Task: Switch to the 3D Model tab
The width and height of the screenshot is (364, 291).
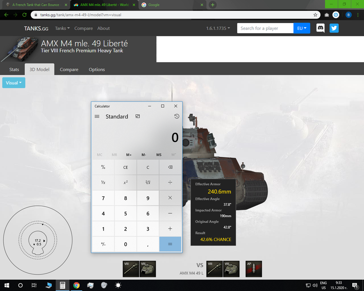Action: [39, 69]
